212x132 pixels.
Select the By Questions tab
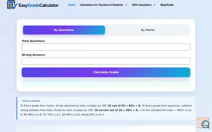click(64, 30)
